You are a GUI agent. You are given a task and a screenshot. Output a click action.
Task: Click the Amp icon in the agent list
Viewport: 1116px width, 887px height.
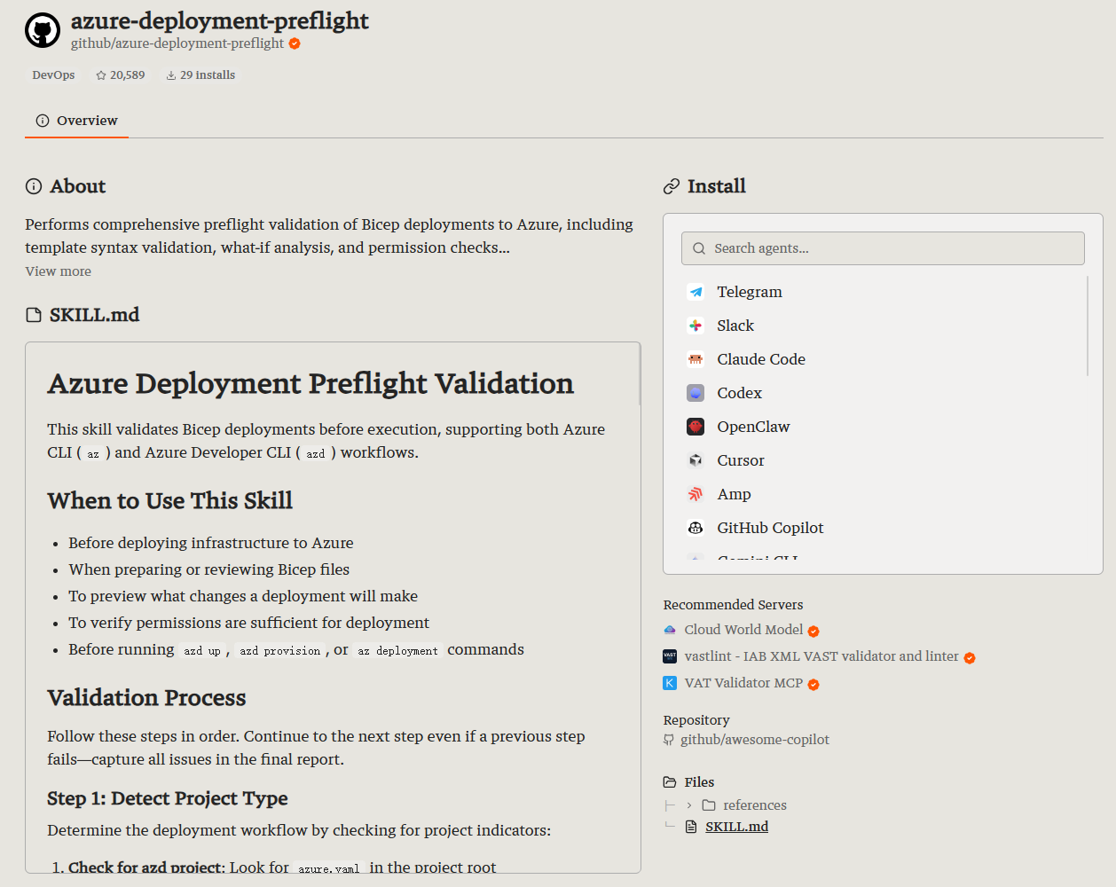click(x=696, y=494)
